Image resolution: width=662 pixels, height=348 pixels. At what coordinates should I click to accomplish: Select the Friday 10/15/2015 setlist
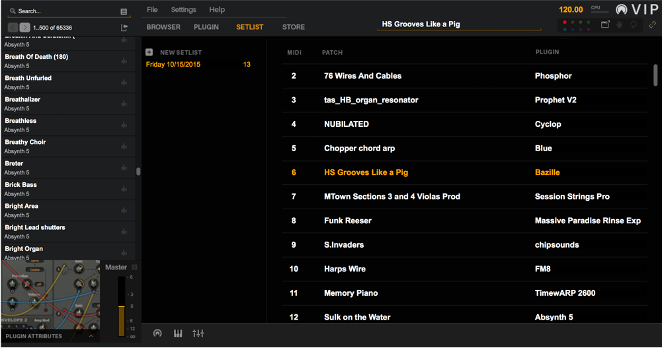[173, 65]
